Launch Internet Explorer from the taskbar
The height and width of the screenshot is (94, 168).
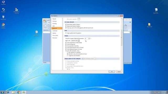8,92
